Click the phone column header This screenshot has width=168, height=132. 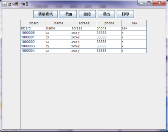click(x=109, y=23)
